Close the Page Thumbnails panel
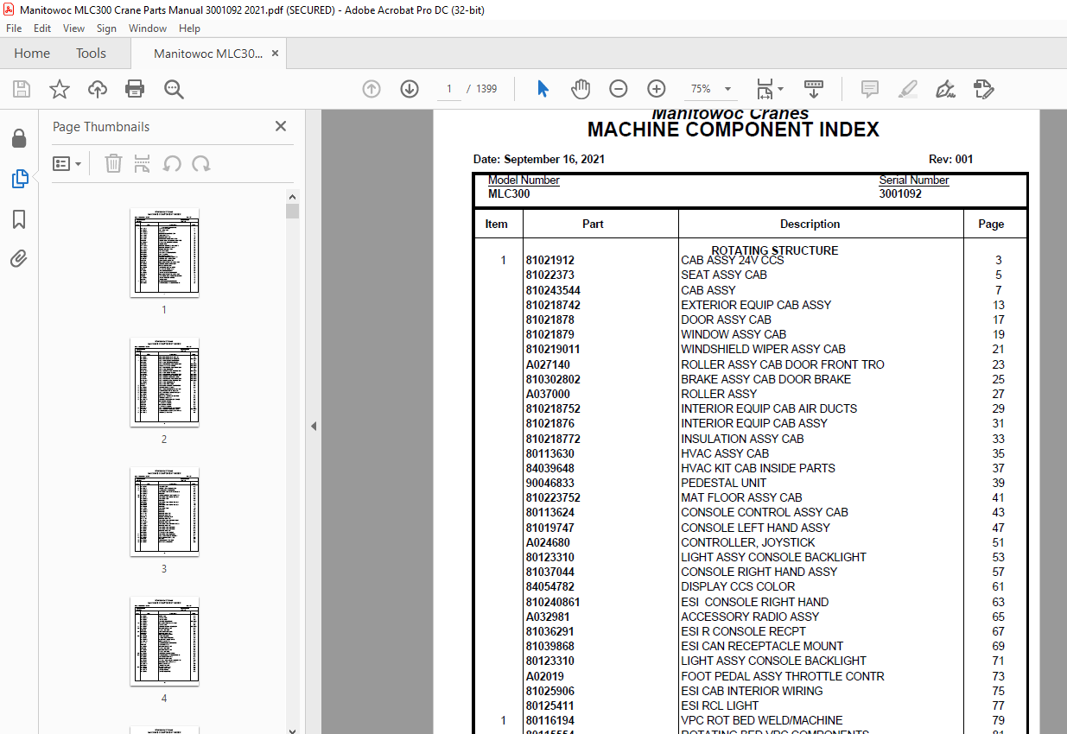The image size is (1067, 734). tap(281, 126)
